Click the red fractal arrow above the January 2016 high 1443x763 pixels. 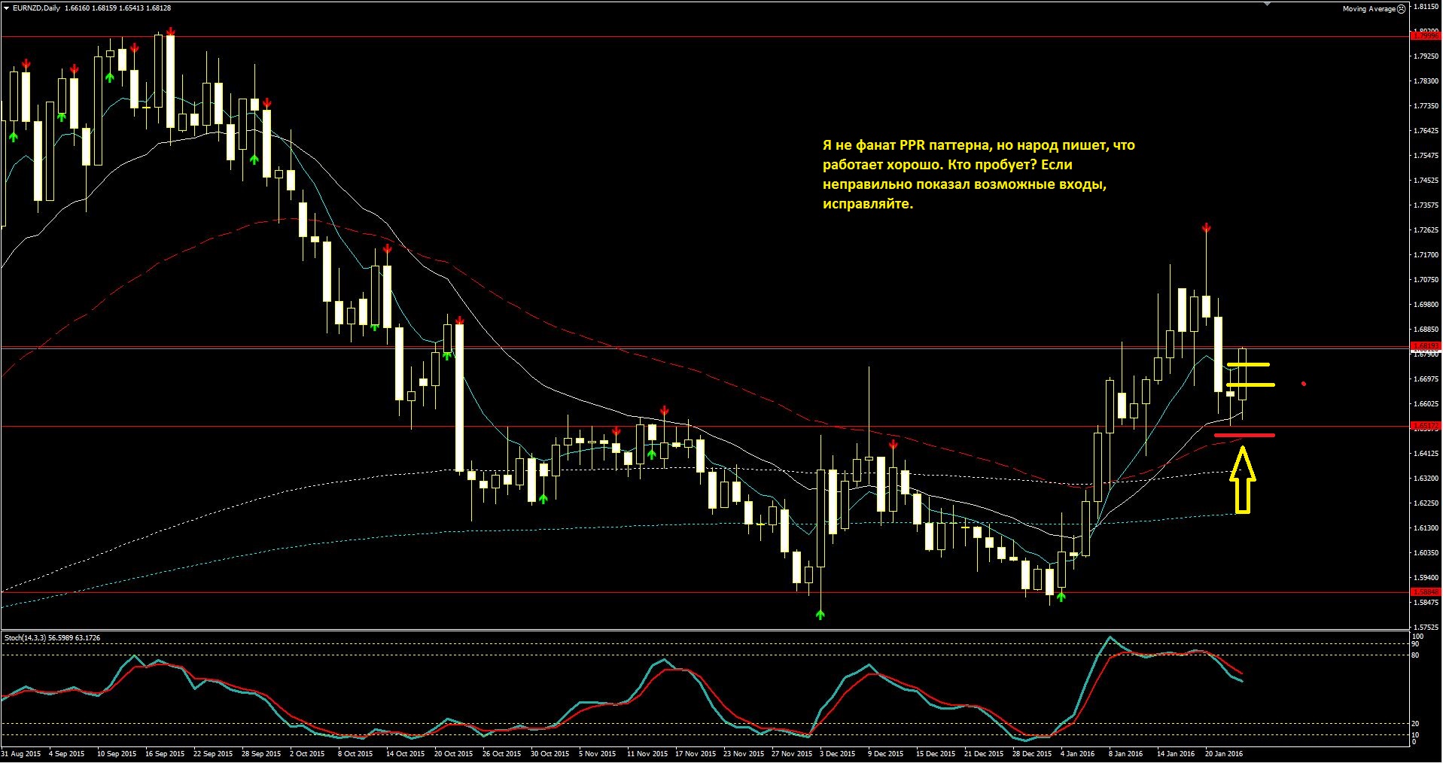(x=1207, y=227)
